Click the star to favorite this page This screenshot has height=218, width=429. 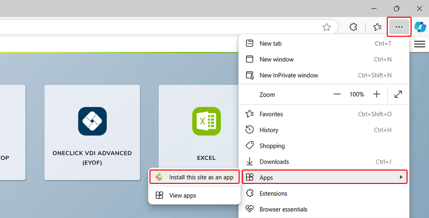click(326, 27)
